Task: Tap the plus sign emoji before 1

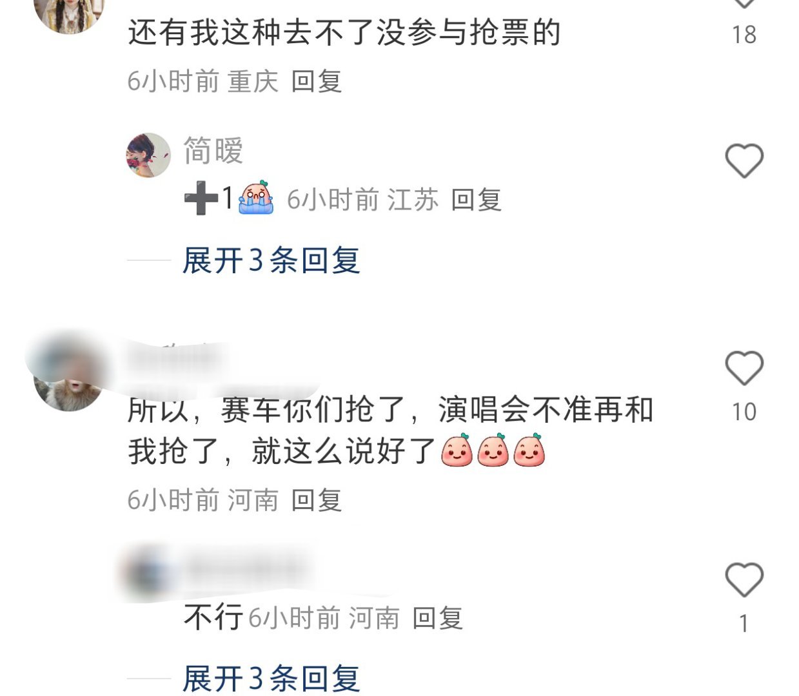Action: point(201,198)
